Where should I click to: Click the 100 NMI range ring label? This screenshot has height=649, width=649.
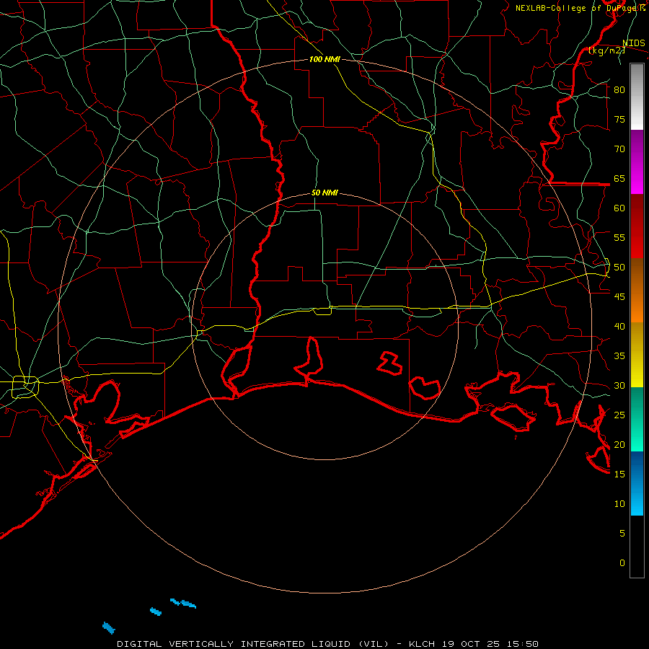[x=324, y=59]
